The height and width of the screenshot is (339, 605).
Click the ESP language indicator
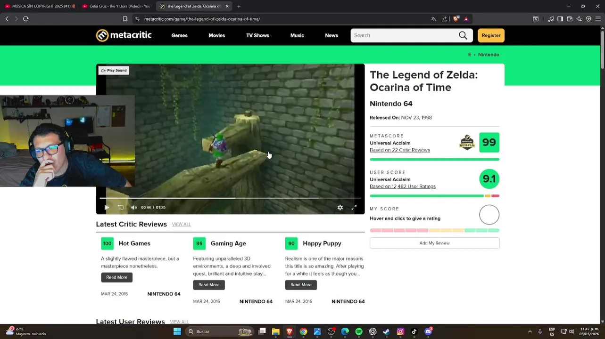[x=552, y=331]
